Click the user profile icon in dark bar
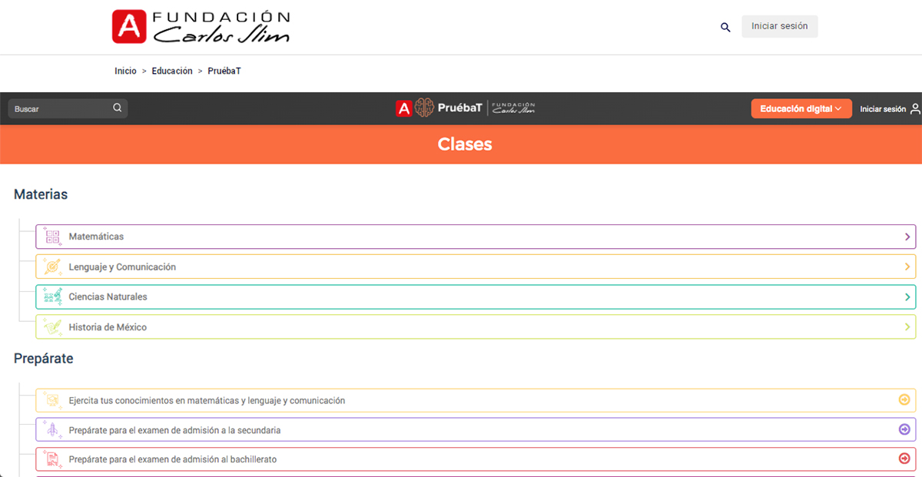Screen dimensions: 922x477 click(914, 109)
